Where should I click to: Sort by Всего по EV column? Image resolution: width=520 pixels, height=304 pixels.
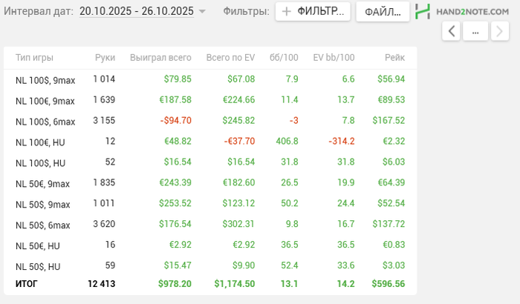[230, 58]
